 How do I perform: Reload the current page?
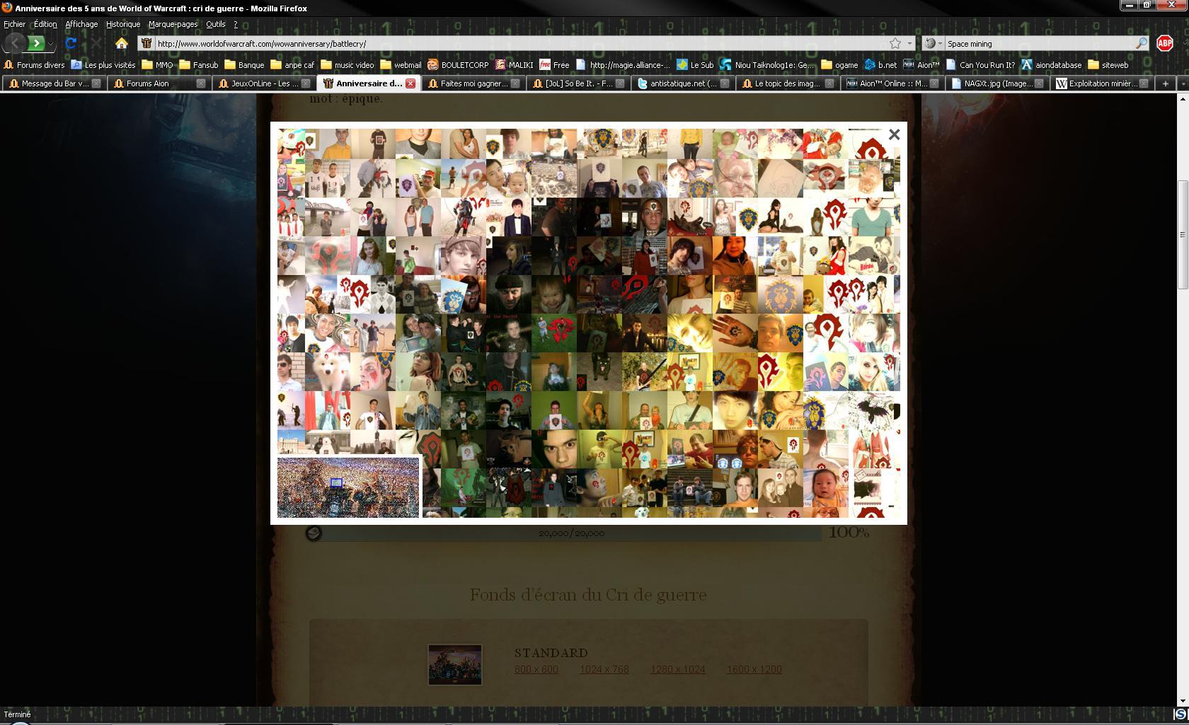(x=70, y=44)
